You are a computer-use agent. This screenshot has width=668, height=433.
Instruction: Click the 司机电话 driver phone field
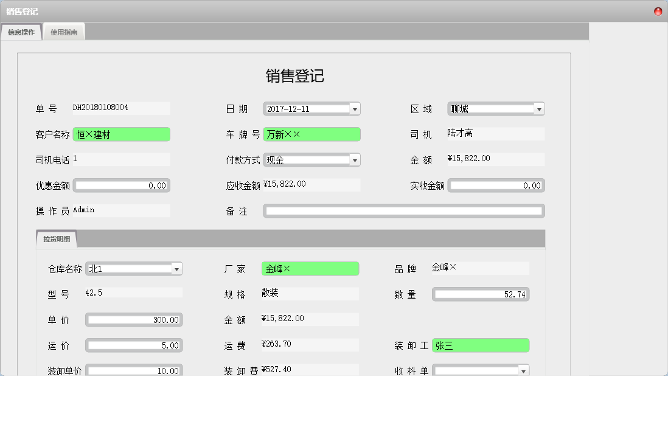tap(121, 159)
